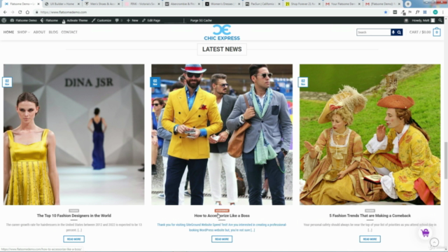448x252 pixels.
Task: Switch to the Men's Shoes tab
Action: (102, 4)
